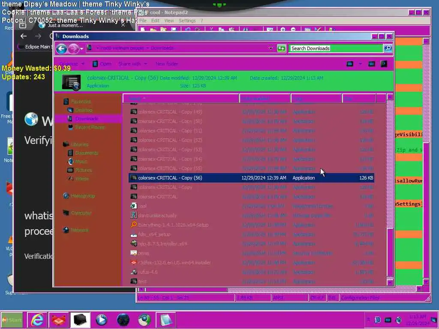Select the Everything-1.4.1.1026.x64-Setup file
Viewport: 439px width, 329px height.
[x=251, y=225]
